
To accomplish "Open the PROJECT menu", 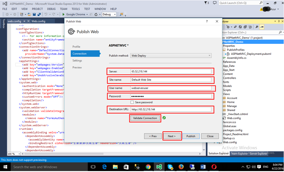I will pyautogui.click(x=37, y=9).
